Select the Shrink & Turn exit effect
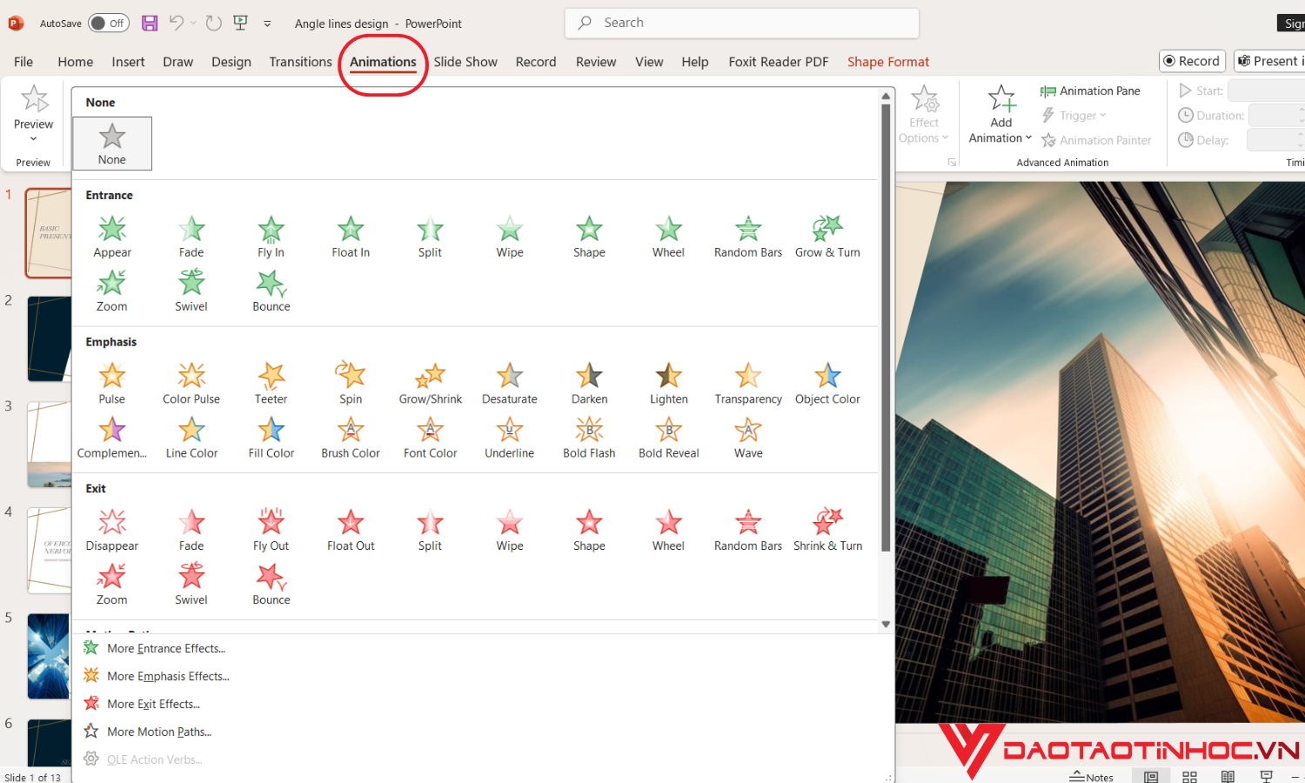1305x783 pixels. 826,527
